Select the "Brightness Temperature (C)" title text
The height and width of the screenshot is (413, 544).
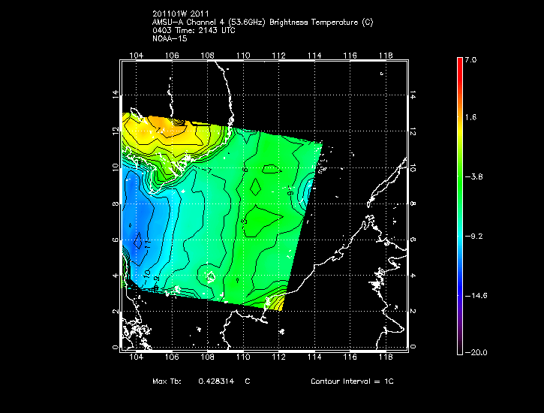tap(321, 23)
